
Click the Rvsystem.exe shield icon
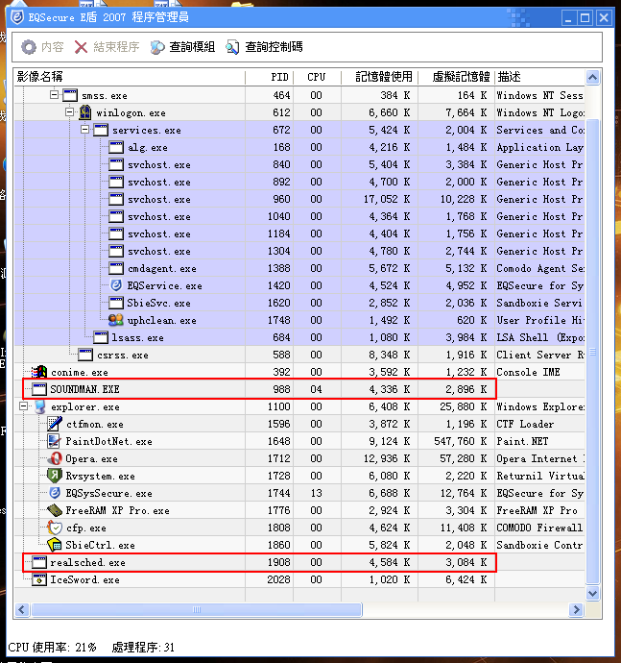pyautogui.click(x=55, y=476)
